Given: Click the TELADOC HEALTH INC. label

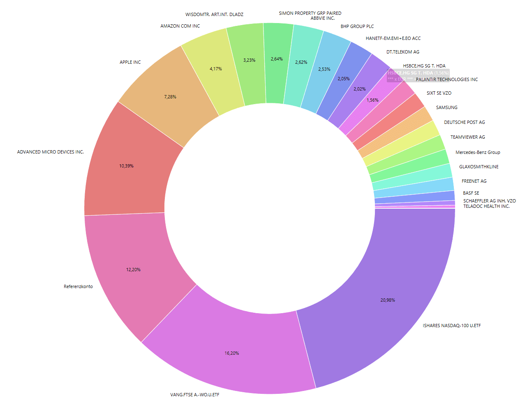Looking at the screenshot, I should pos(487,206).
